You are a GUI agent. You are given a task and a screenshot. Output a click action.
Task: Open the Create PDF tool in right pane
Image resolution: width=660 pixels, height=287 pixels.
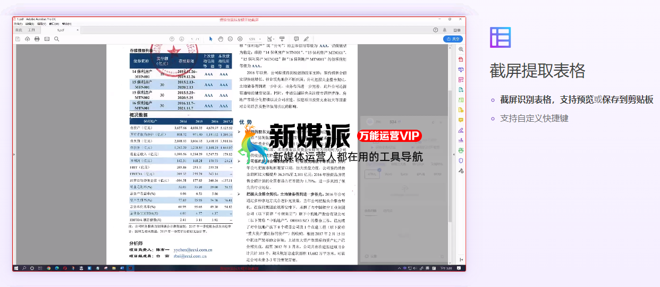461,59
